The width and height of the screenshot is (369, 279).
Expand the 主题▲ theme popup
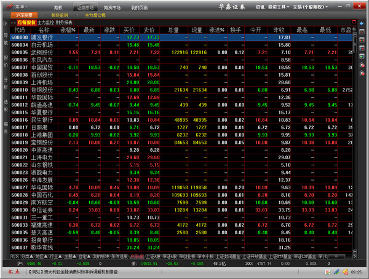[70, 256]
